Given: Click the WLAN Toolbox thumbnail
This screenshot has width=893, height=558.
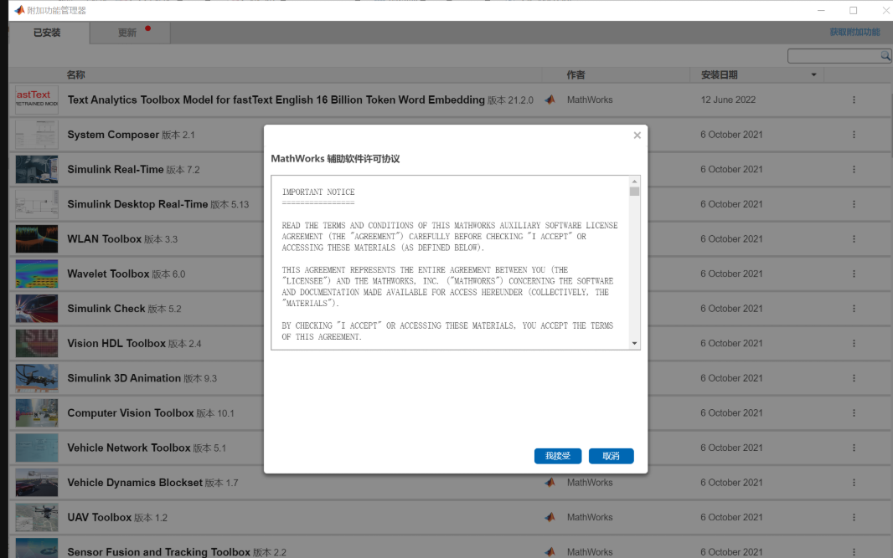Looking at the screenshot, I should [37, 239].
